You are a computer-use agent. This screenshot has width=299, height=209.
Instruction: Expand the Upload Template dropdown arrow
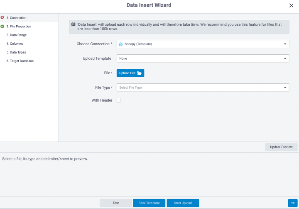[x=285, y=58]
